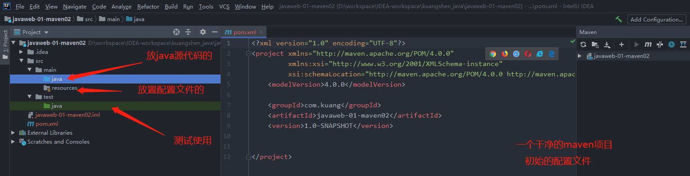This screenshot has height=176, width=690.
Task: Open the Run menu
Action: (188, 7)
